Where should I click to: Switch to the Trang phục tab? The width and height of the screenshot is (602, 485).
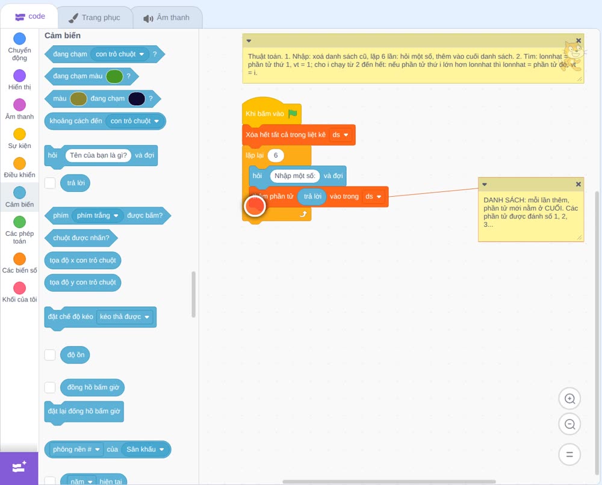[x=95, y=17]
